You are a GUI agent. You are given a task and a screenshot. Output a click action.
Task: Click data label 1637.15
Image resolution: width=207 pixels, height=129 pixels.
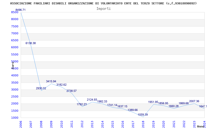click(x=122, y=106)
